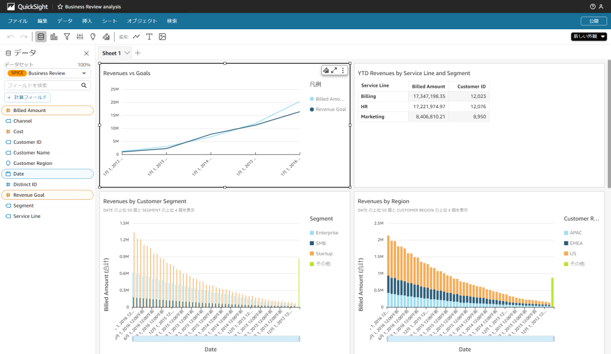The height and width of the screenshot is (354, 611).
Task: Open the Sheet 1 tab dropdown arrow
Action: (127, 53)
